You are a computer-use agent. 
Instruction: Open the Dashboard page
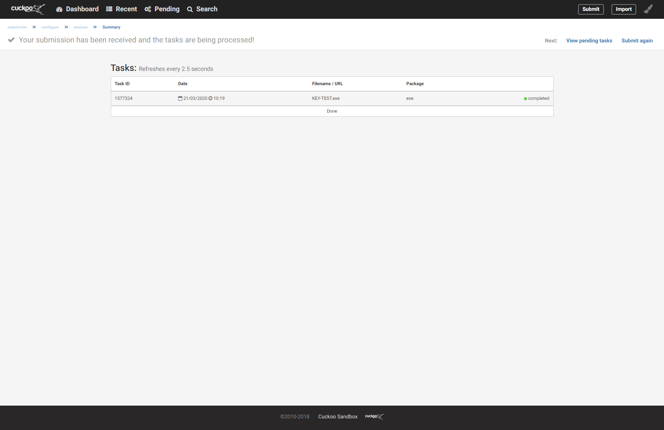point(77,9)
